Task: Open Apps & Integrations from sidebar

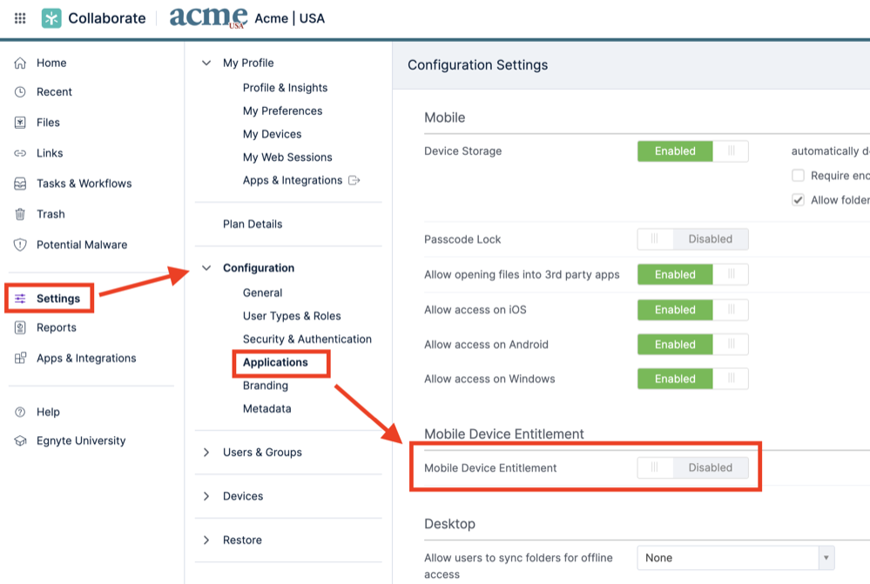Action: click(x=84, y=358)
